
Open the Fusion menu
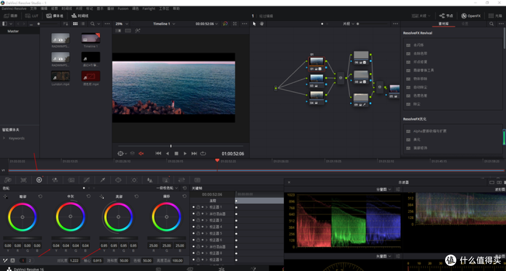point(123,9)
